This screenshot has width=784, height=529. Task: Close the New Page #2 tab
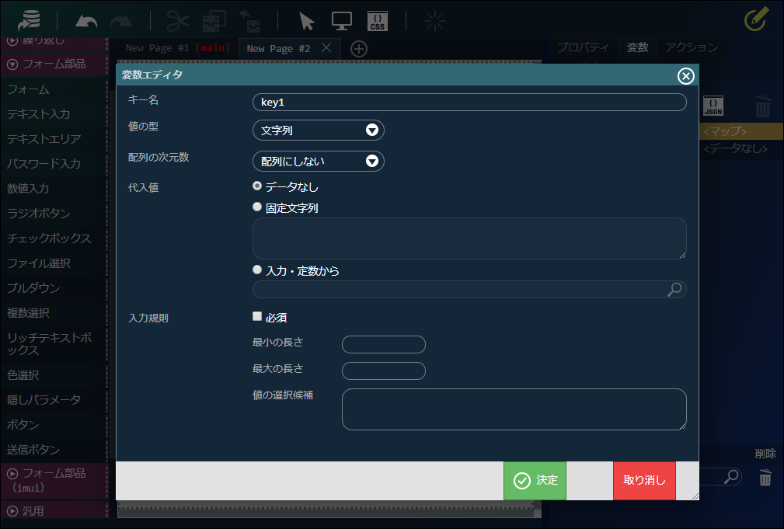326,47
